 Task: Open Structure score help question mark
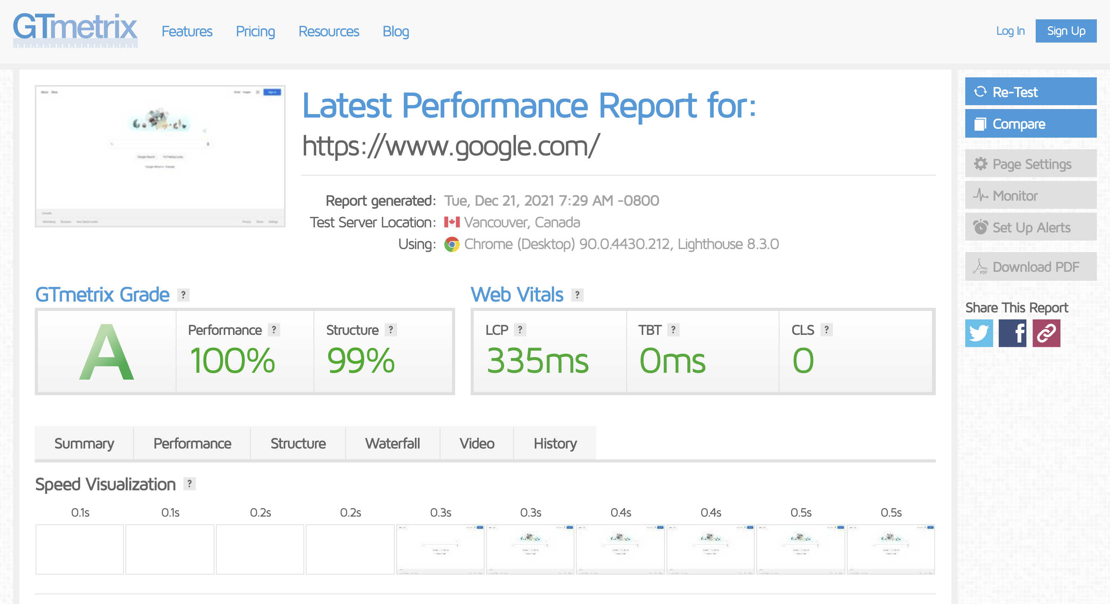click(391, 330)
